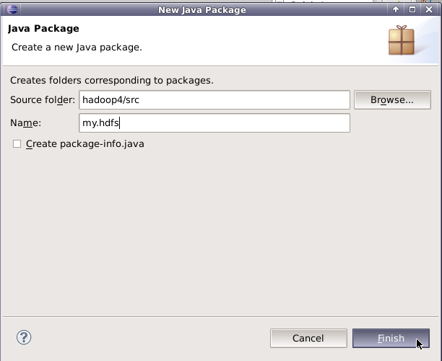Close the New Java Package dialog
The height and width of the screenshot is (361, 442).
[429, 9]
